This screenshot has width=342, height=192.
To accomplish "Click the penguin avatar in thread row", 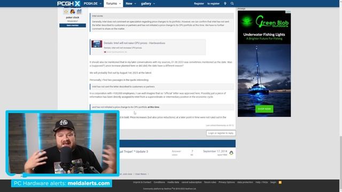I will [231, 153].
